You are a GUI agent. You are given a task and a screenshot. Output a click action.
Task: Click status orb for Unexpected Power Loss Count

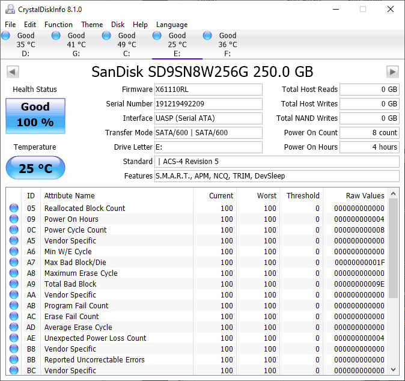[14, 338]
